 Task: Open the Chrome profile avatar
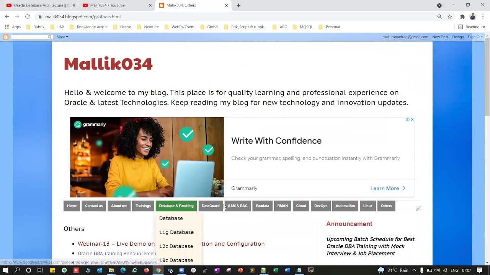tap(473, 17)
